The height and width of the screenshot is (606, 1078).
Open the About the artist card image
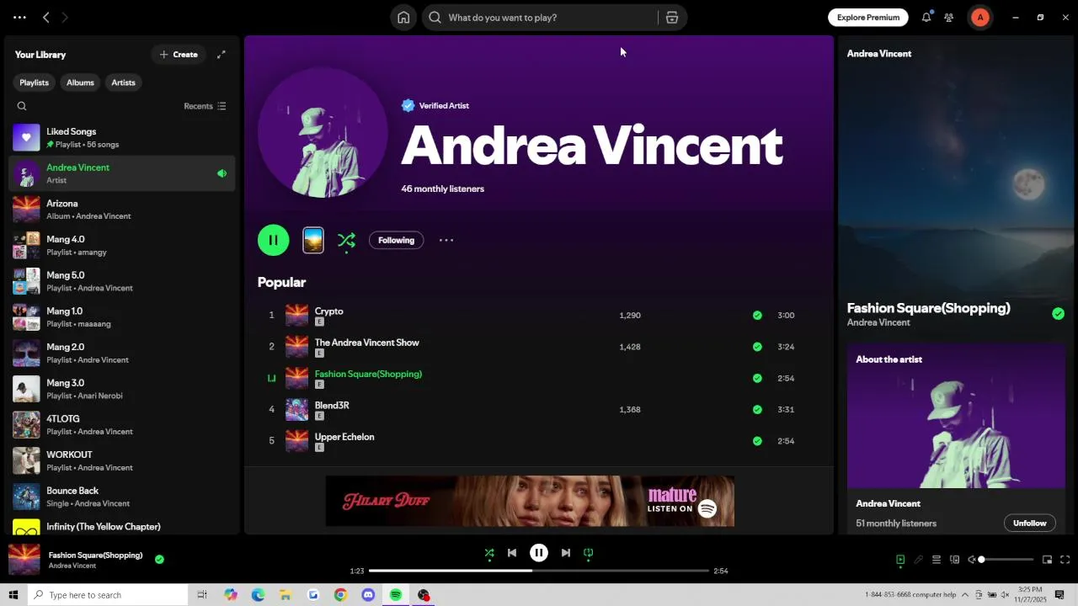956,415
